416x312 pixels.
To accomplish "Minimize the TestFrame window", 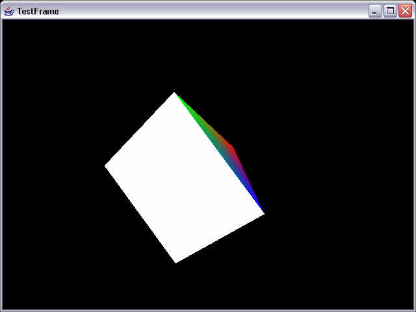I will point(375,11).
